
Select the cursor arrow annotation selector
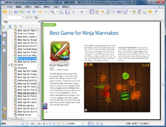point(103,12)
